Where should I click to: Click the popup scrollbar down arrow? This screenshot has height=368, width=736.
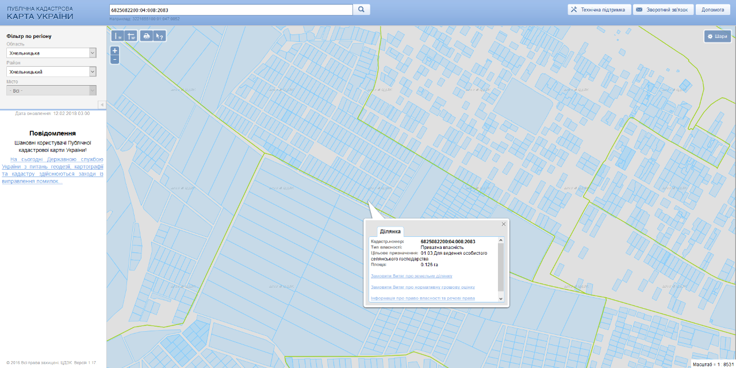(x=500, y=298)
